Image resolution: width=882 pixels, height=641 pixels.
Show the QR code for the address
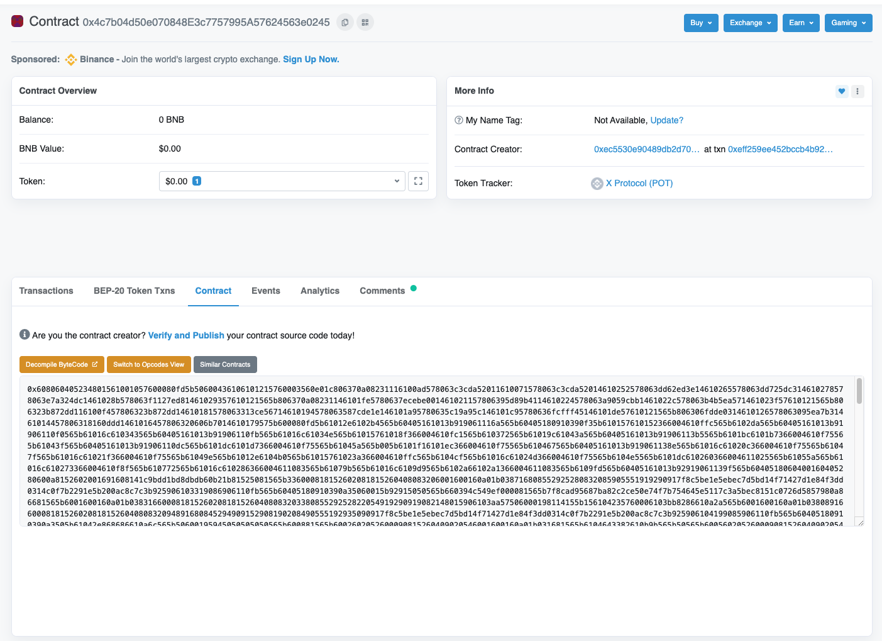365,23
